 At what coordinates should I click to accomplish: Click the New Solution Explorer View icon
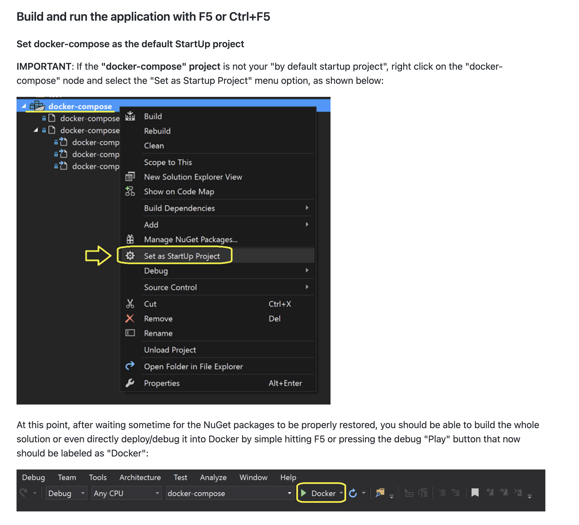130,177
